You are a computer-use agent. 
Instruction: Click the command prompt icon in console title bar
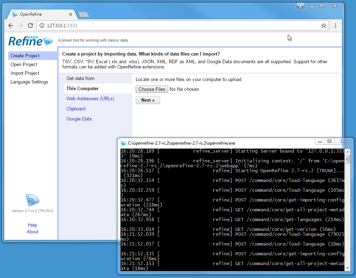coord(123,143)
